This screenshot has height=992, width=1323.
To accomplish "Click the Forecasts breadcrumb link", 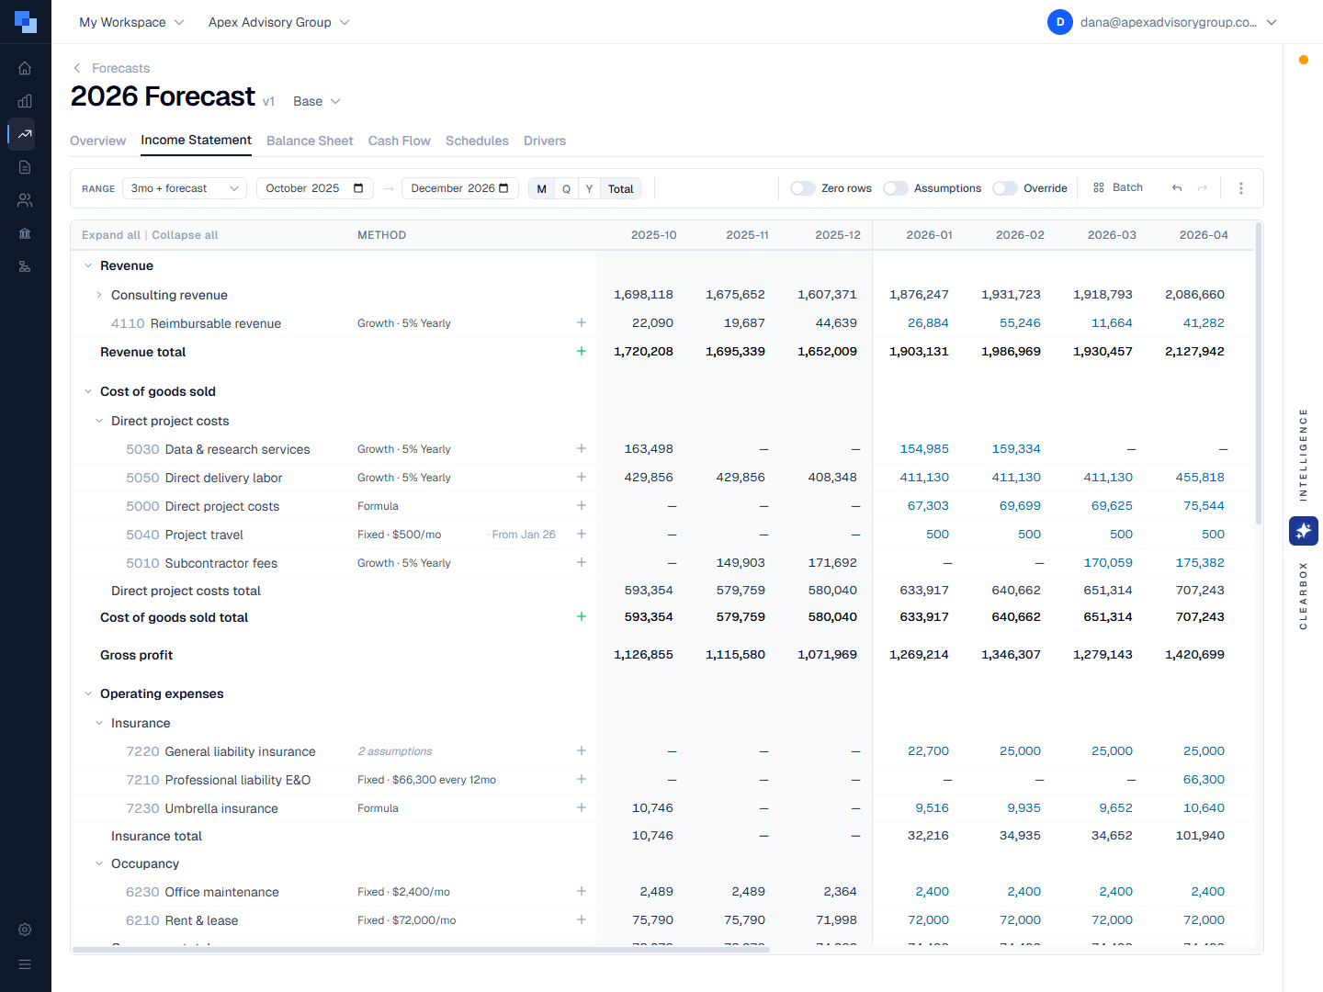I will pyautogui.click(x=120, y=68).
